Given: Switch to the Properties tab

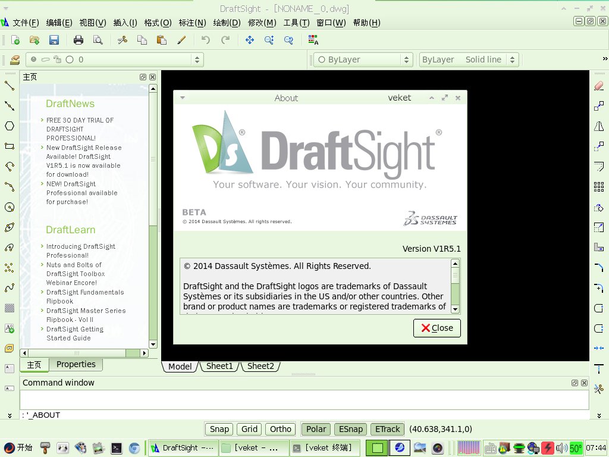Looking at the screenshot, I should 76,364.
